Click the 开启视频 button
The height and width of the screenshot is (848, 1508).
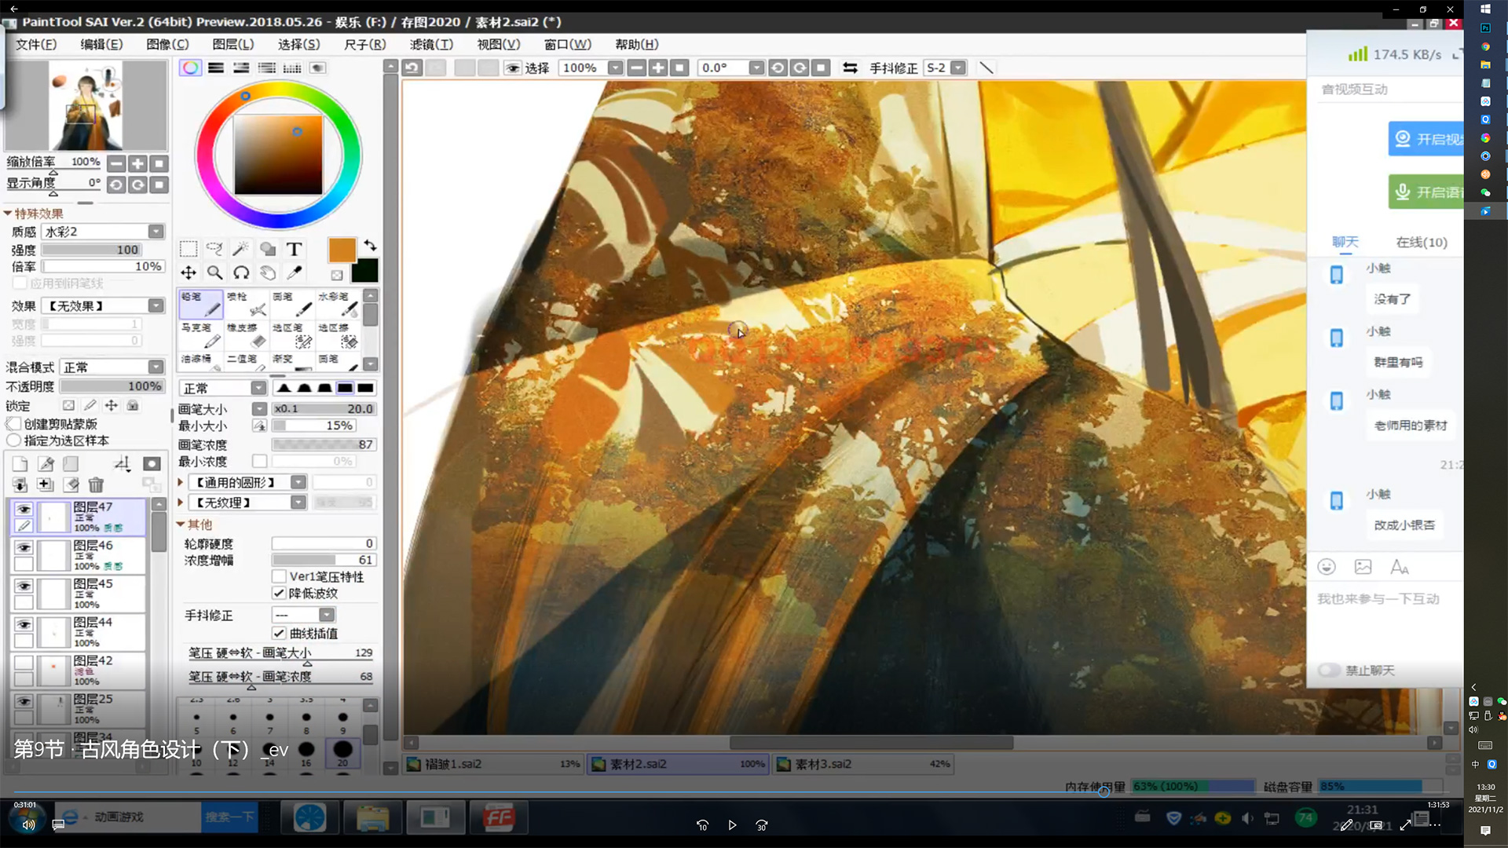pos(1426,139)
